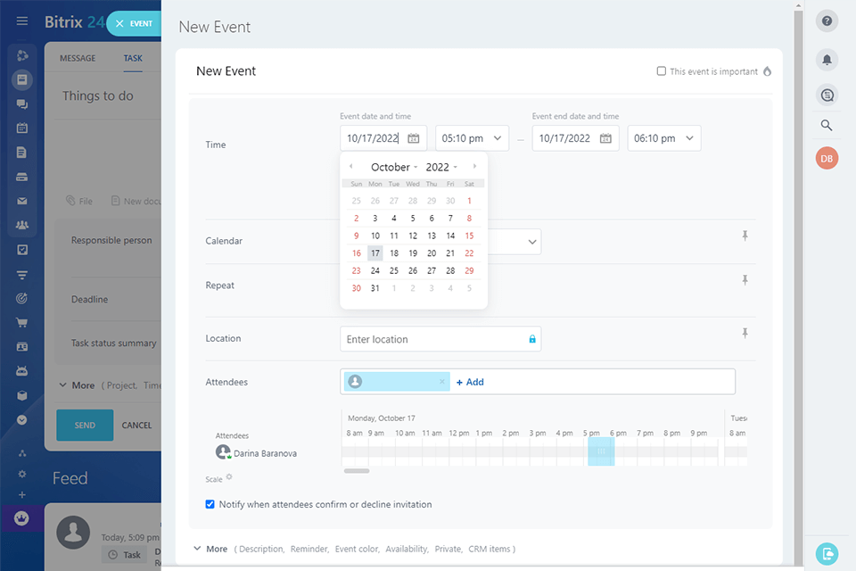
Task: Open the calendar picker for event start date
Action: click(414, 138)
